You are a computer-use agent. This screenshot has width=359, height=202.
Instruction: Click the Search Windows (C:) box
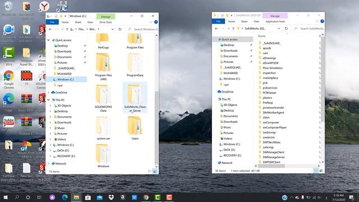point(144,29)
